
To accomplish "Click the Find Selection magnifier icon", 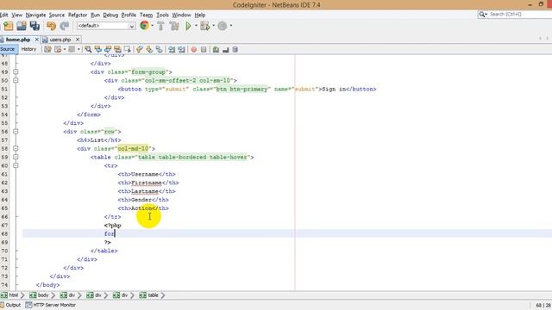I will tap(88, 50).
